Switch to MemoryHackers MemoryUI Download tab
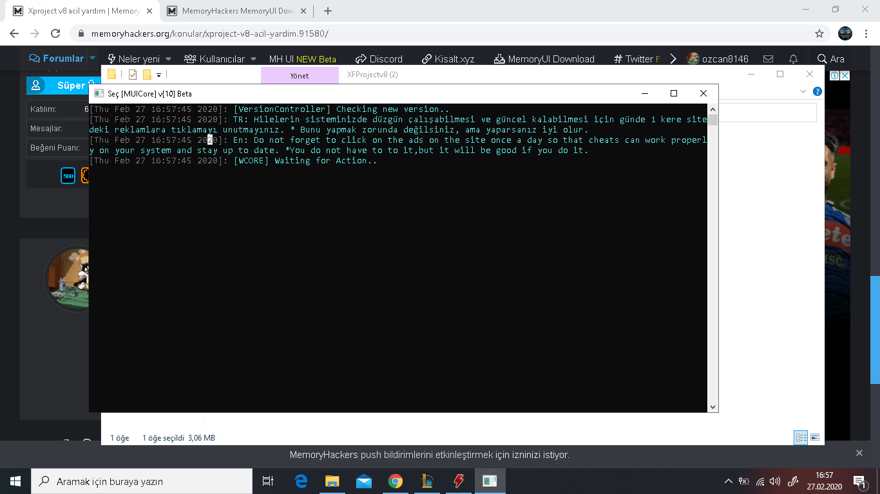Screen dimensions: 880x494 tap(236, 11)
